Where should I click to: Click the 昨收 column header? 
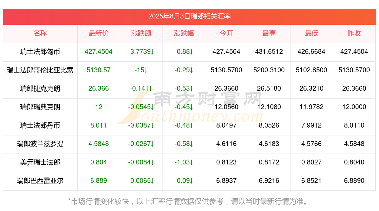(x=354, y=33)
